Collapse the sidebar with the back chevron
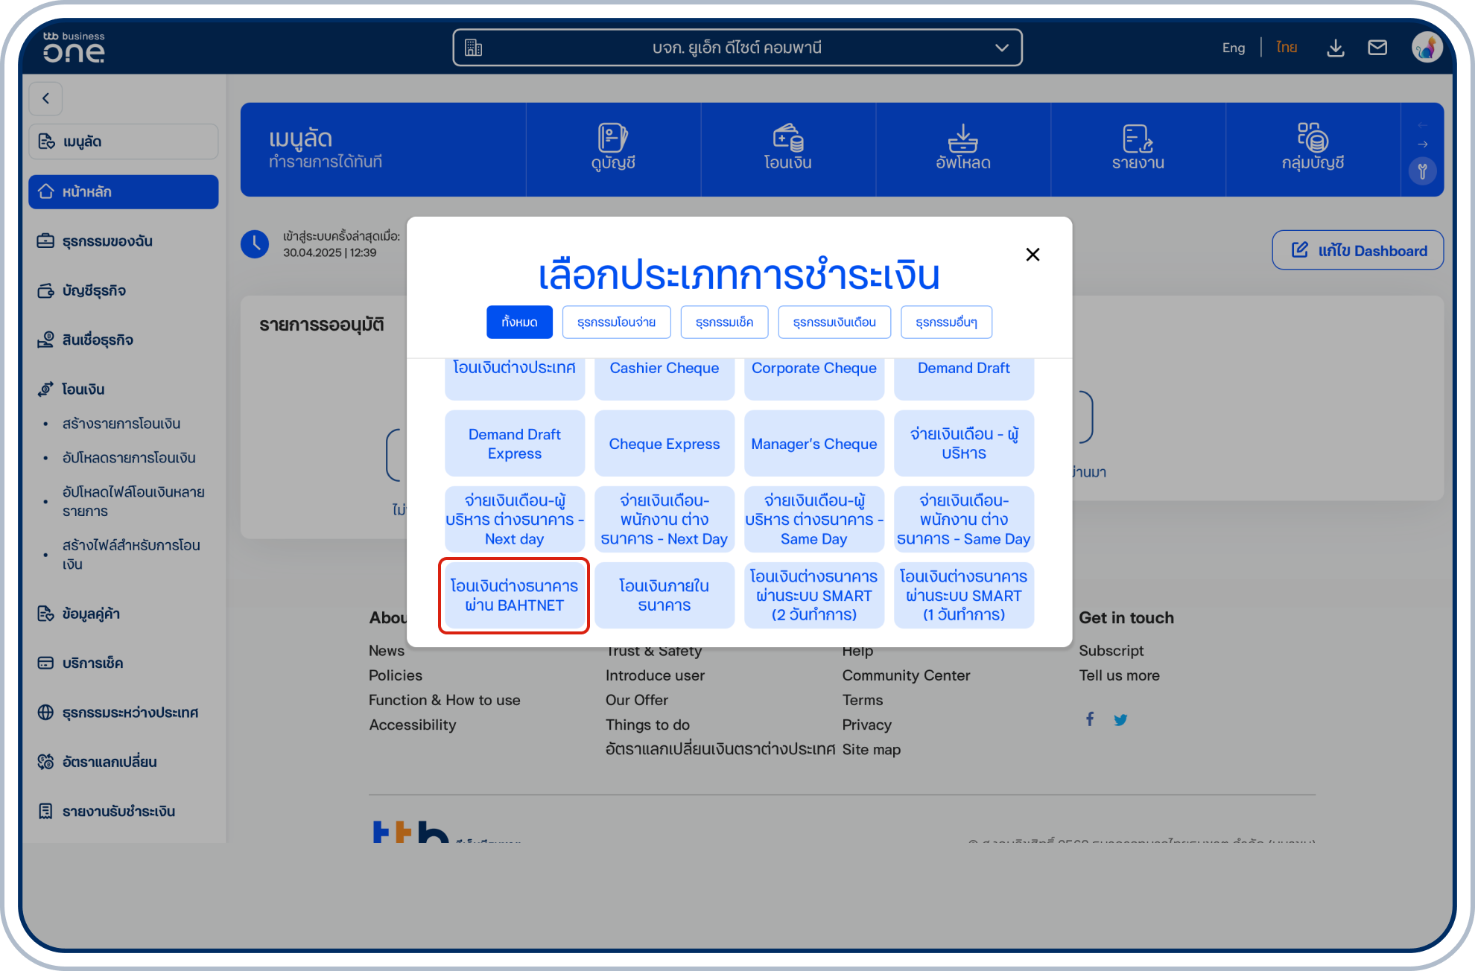1475x971 pixels. coord(46,98)
